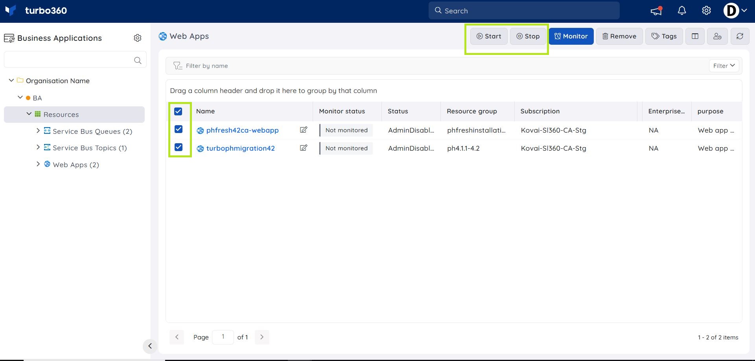Click the ph4.1.1-4.2 resource group cell
755x361 pixels.
pos(463,148)
